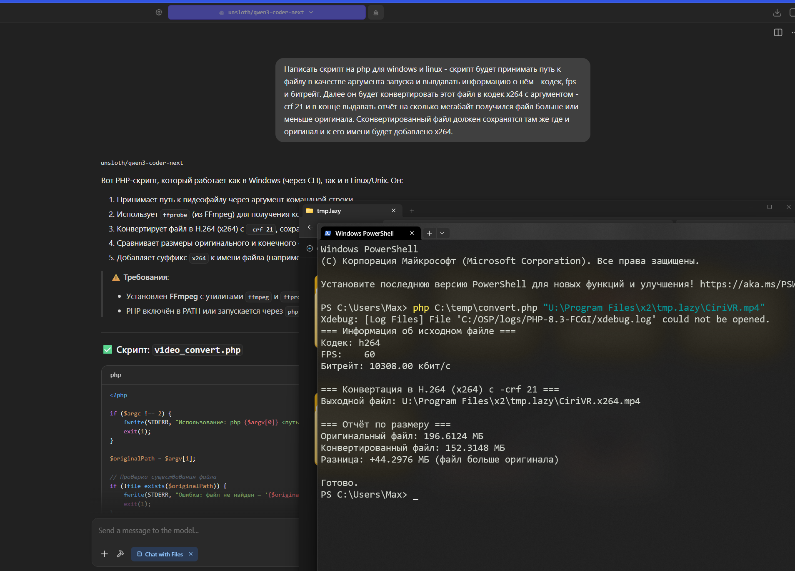Image resolution: width=795 pixels, height=571 pixels.
Task: Click the CiriVR.mp4 path string in terminal
Action: pos(654,307)
